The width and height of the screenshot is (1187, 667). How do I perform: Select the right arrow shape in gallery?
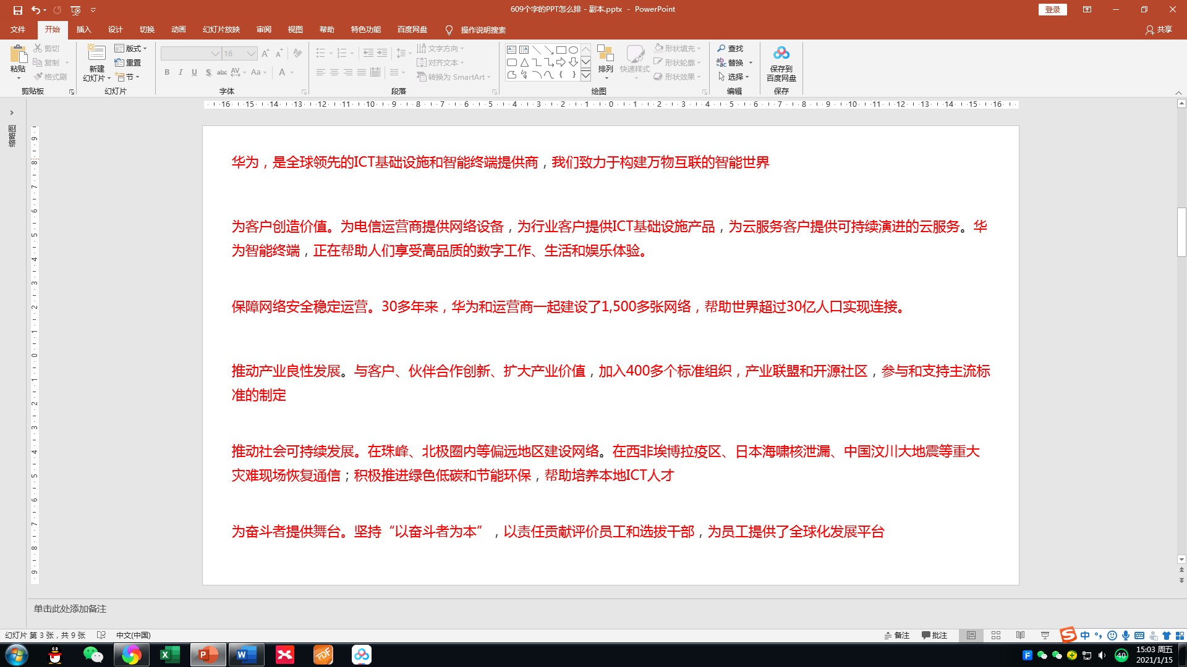click(x=561, y=62)
